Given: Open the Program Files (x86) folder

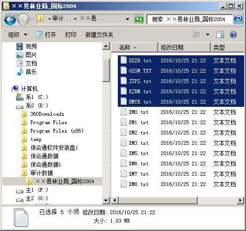Looking at the screenshot, I should pyautogui.click(x=52, y=131).
